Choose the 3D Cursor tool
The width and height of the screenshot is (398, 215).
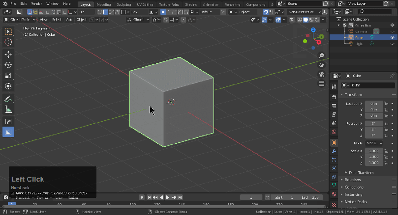click(8, 42)
